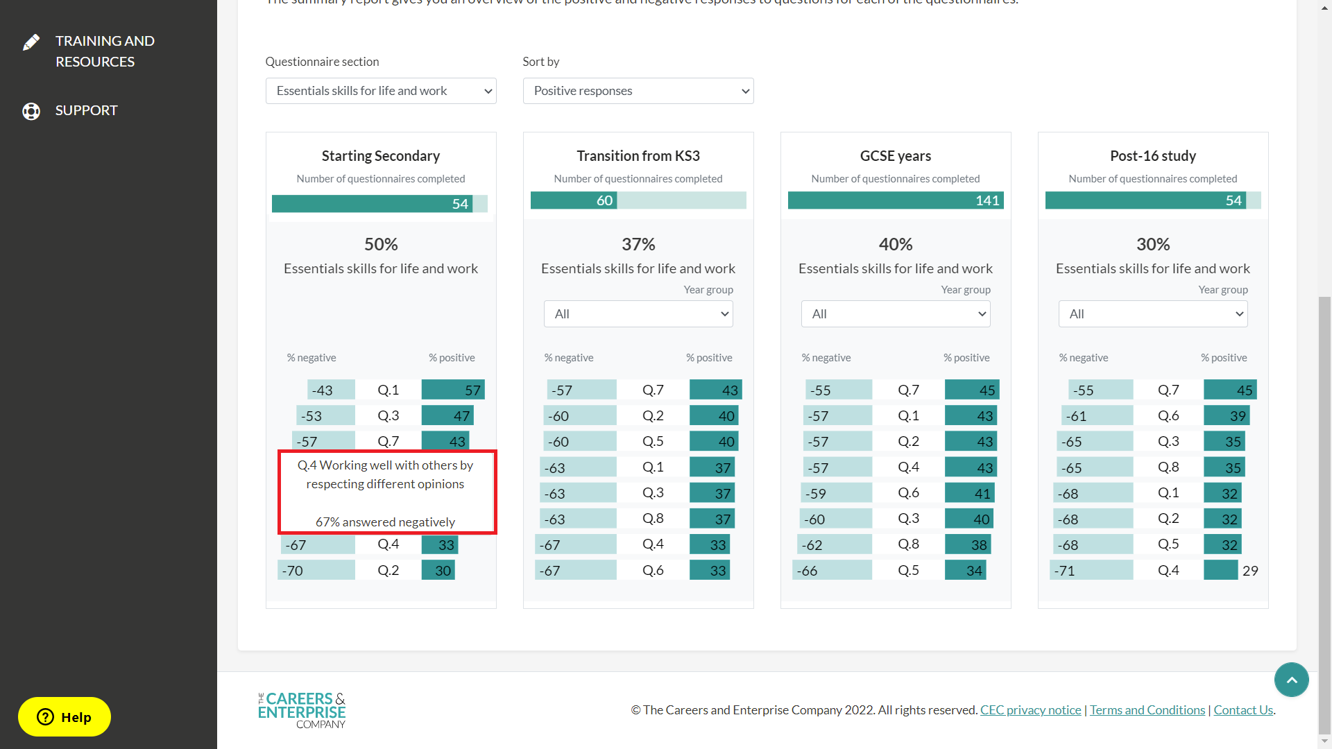The width and height of the screenshot is (1332, 749).
Task: Click the pencil icon beside Training and Resources
Action: [31, 42]
